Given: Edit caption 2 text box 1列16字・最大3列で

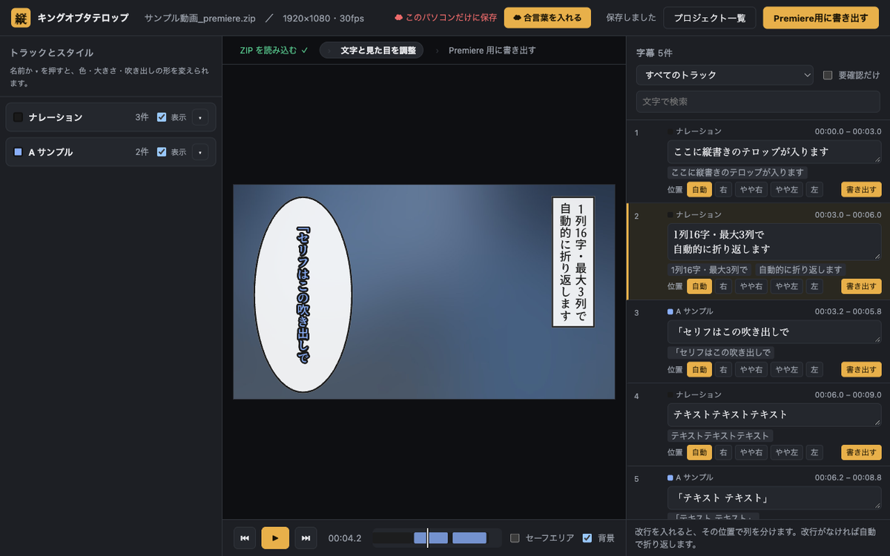Looking at the screenshot, I should pyautogui.click(x=774, y=242).
